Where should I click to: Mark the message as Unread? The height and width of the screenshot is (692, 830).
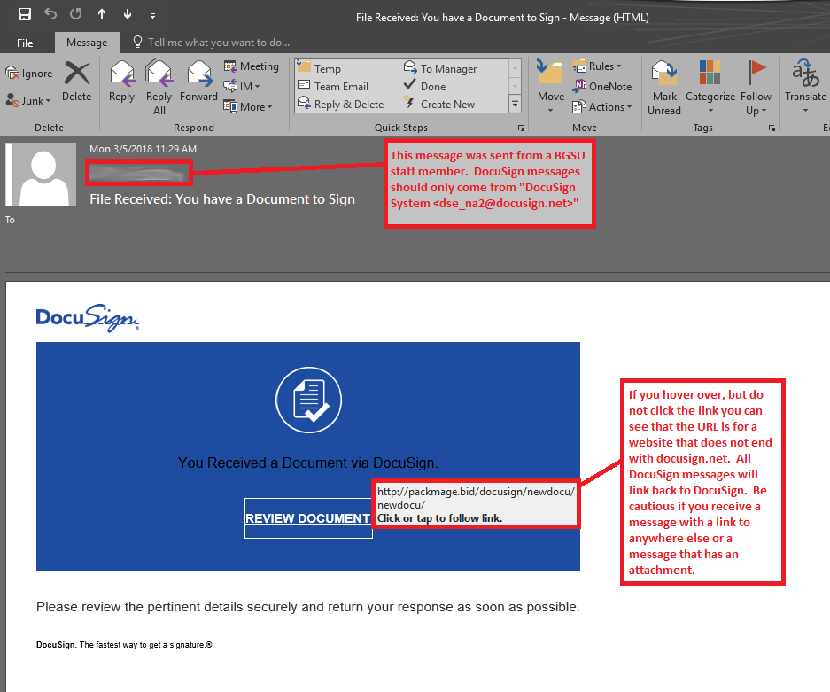[664, 87]
